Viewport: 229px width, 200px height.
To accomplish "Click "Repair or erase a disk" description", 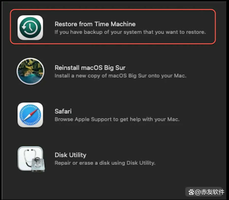I will point(105,163).
